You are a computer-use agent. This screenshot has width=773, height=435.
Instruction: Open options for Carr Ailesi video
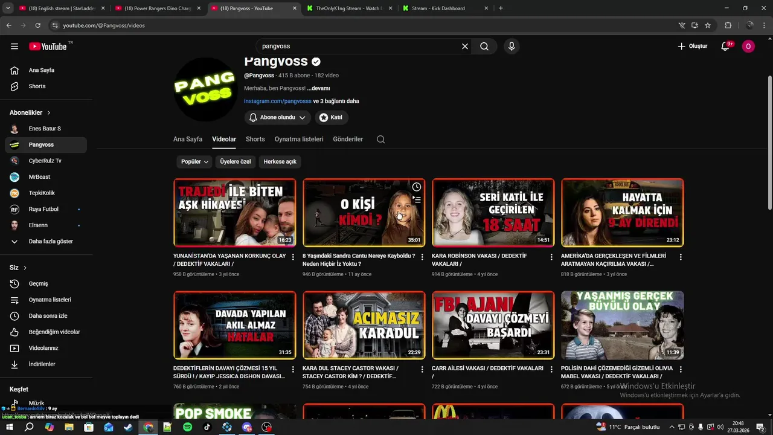tap(551, 369)
